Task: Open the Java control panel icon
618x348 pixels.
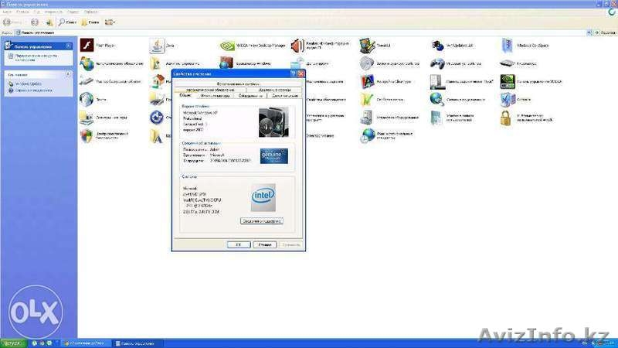Action: pyautogui.click(x=156, y=46)
